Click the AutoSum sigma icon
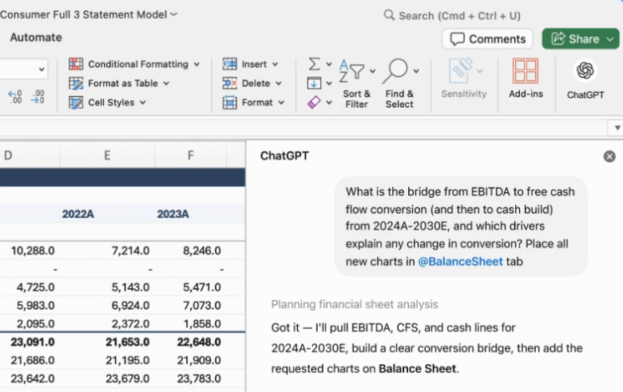This screenshot has width=623, height=392. tap(314, 64)
